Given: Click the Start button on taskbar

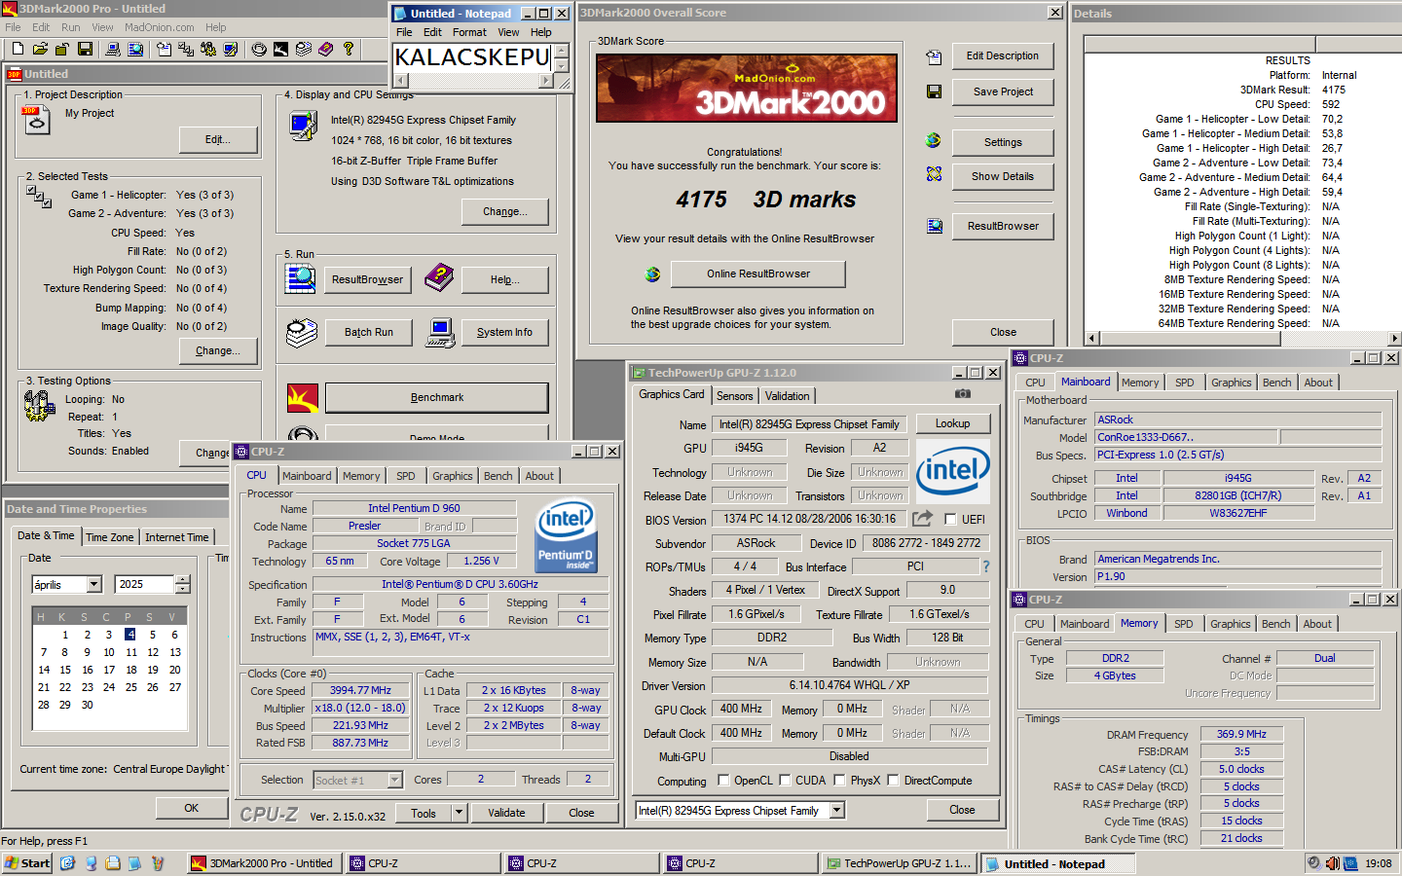Looking at the screenshot, I should (x=27, y=863).
